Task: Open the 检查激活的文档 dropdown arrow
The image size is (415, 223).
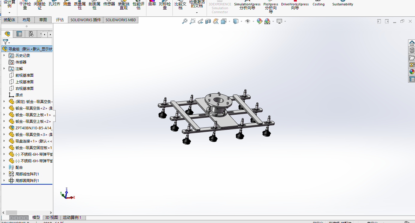Action: tap(197, 13)
